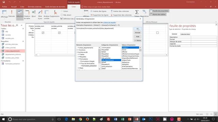This screenshot has height=122, width=218.
Task: Collapse navigation pane with shutter button
Action: pos(21,25)
